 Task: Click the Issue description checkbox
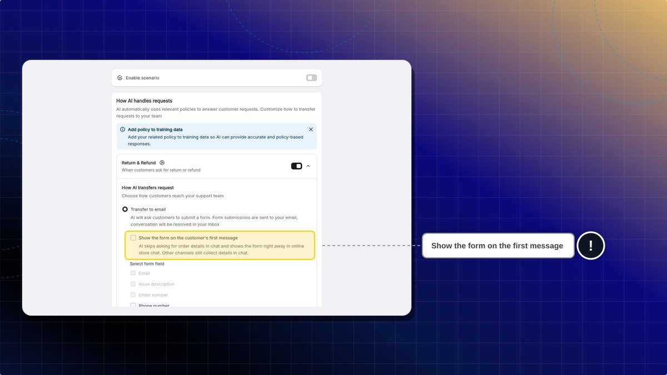[x=133, y=284]
